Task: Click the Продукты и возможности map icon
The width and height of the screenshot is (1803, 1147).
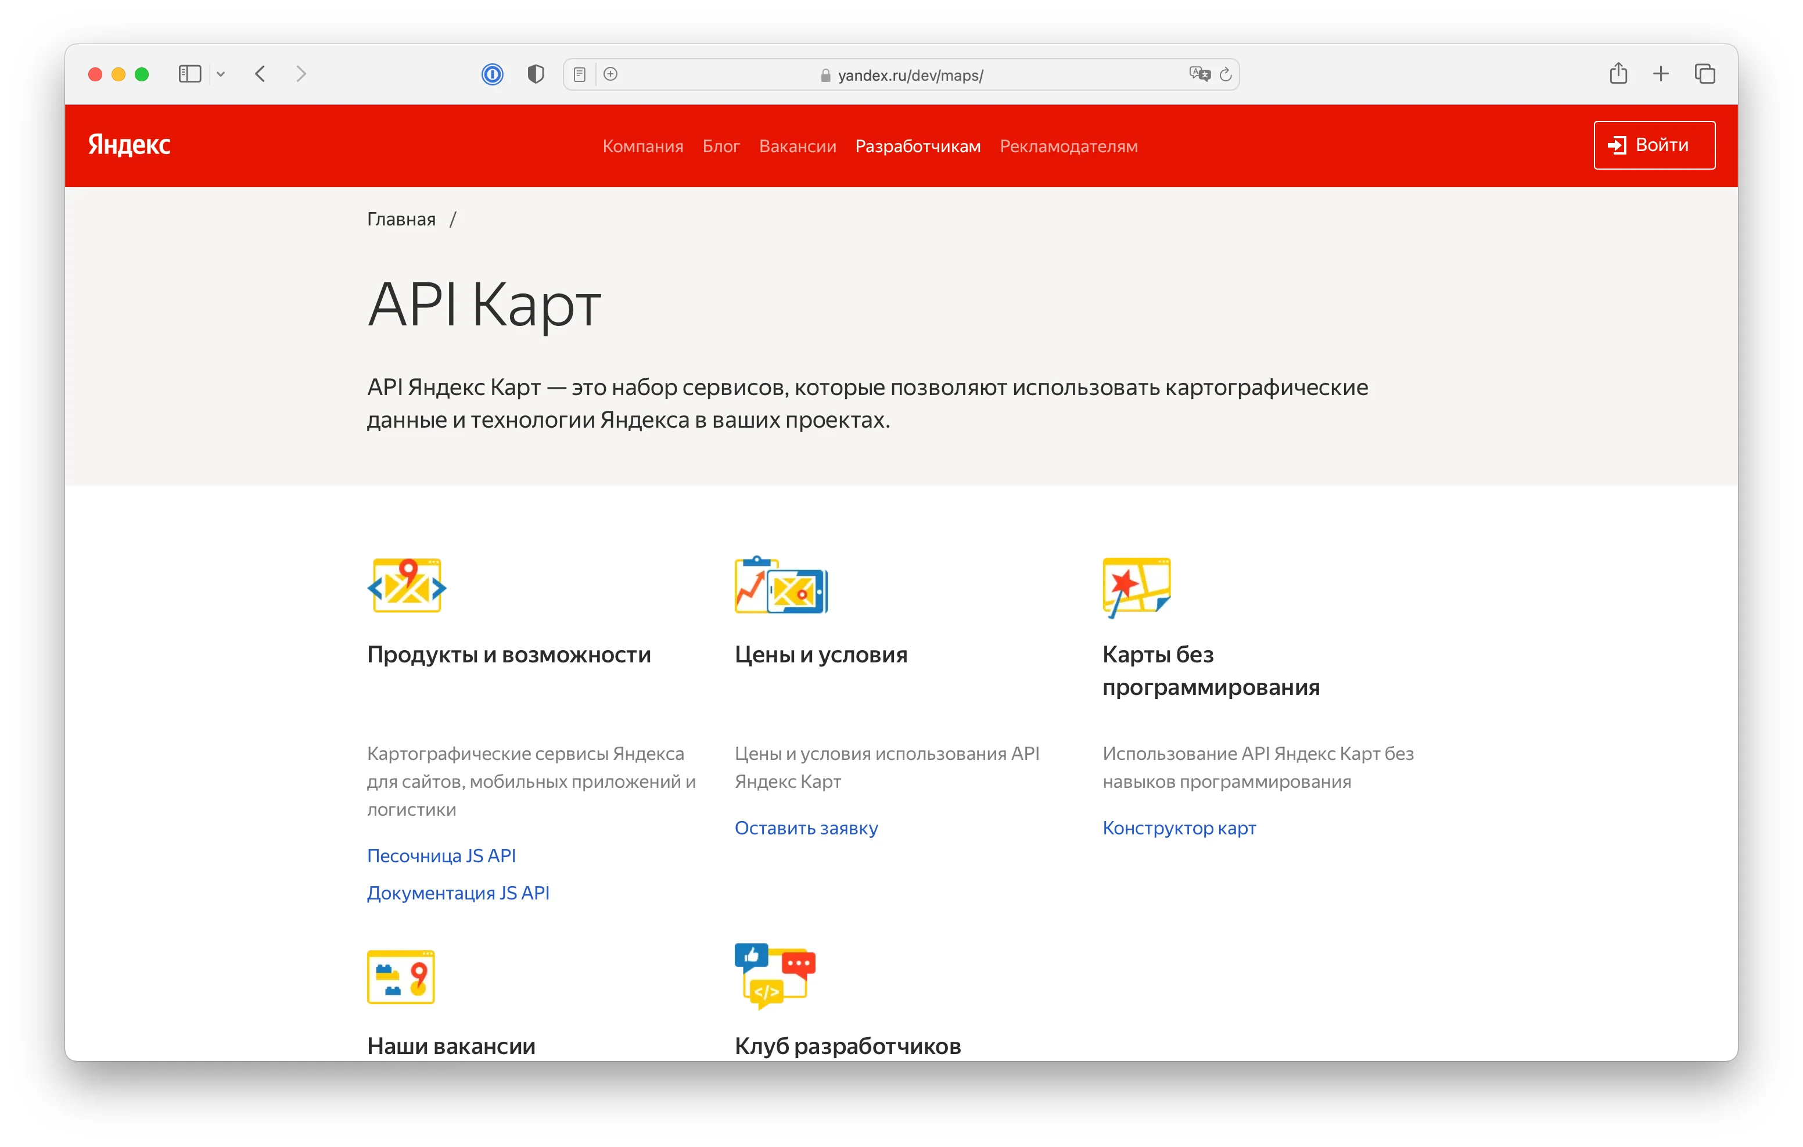Action: (x=407, y=586)
